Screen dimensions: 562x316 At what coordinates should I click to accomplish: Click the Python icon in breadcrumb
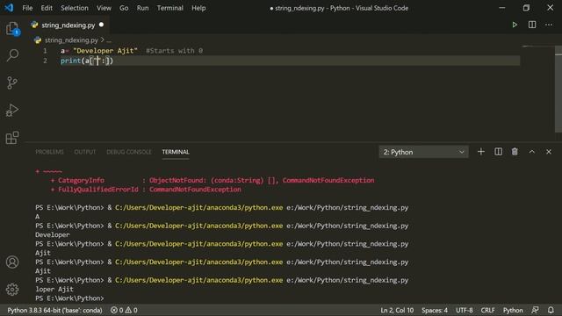38,40
